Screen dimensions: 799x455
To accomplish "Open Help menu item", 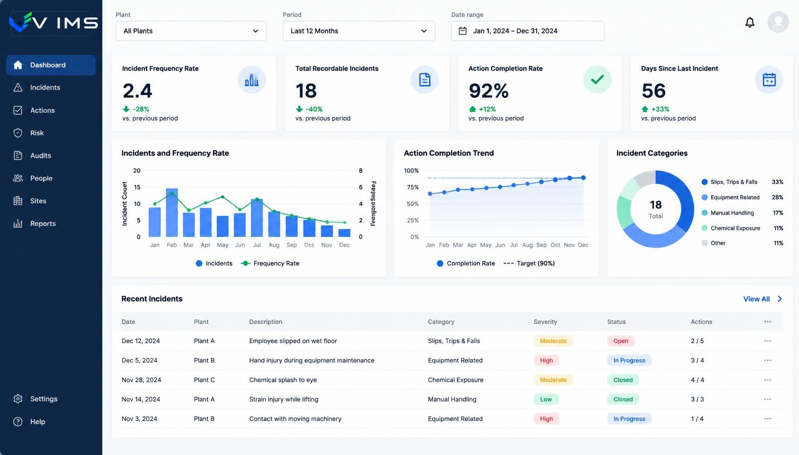I will coord(51,422).
